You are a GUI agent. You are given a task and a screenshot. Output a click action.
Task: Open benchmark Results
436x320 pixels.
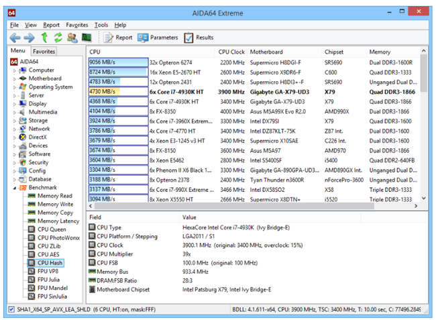coord(199,38)
